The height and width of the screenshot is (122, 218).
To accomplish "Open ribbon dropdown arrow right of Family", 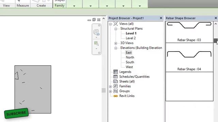I will pyautogui.click(x=74, y=6).
